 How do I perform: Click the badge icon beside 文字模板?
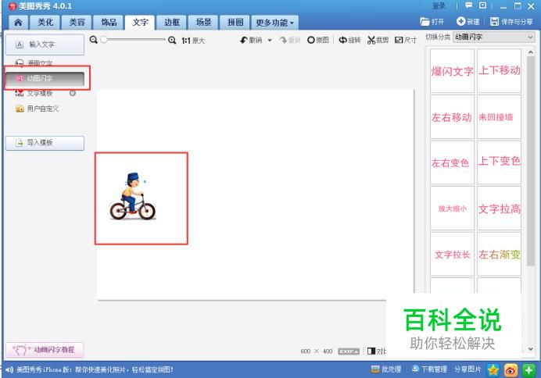pos(73,93)
